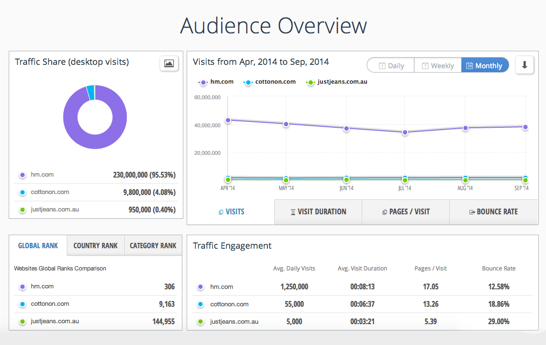Open the Bounce Rate tab
This screenshot has height=345, width=546.
point(493,212)
